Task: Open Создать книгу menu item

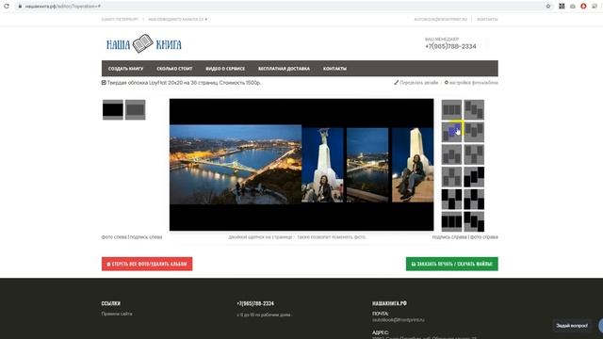Action: (x=125, y=69)
